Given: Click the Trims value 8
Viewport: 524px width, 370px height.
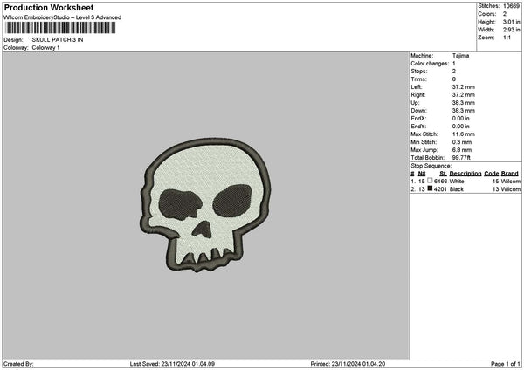Looking at the screenshot, I should click(x=454, y=79).
